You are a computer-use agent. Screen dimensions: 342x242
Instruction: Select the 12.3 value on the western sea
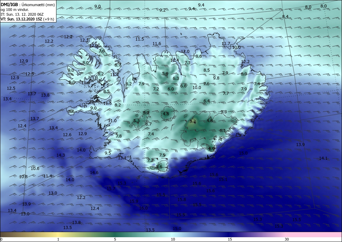pyautogui.click(x=29, y=74)
